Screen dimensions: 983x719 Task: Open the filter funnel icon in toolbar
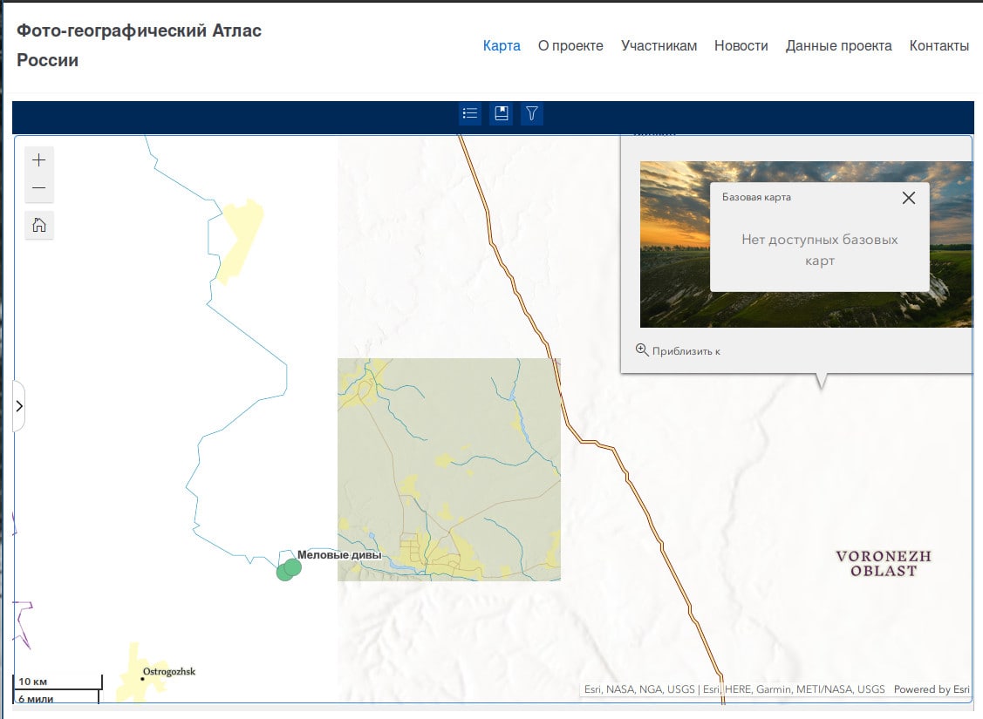click(532, 113)
